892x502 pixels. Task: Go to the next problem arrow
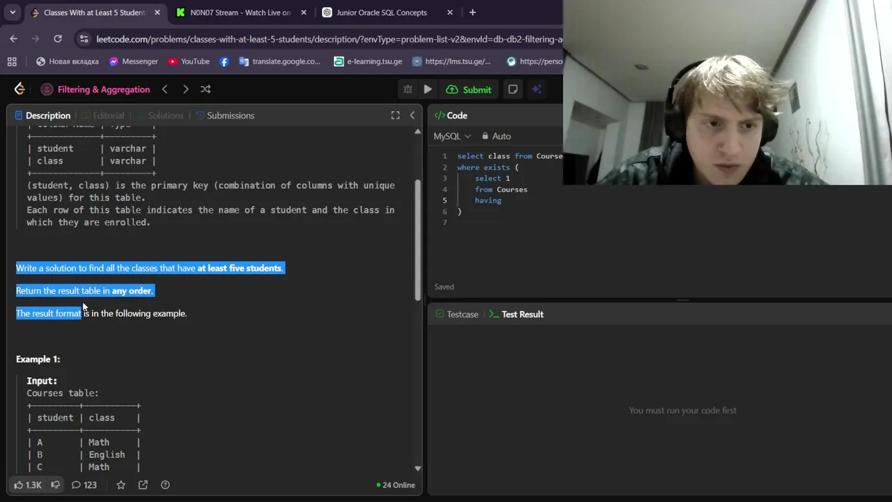coord(185,89)
